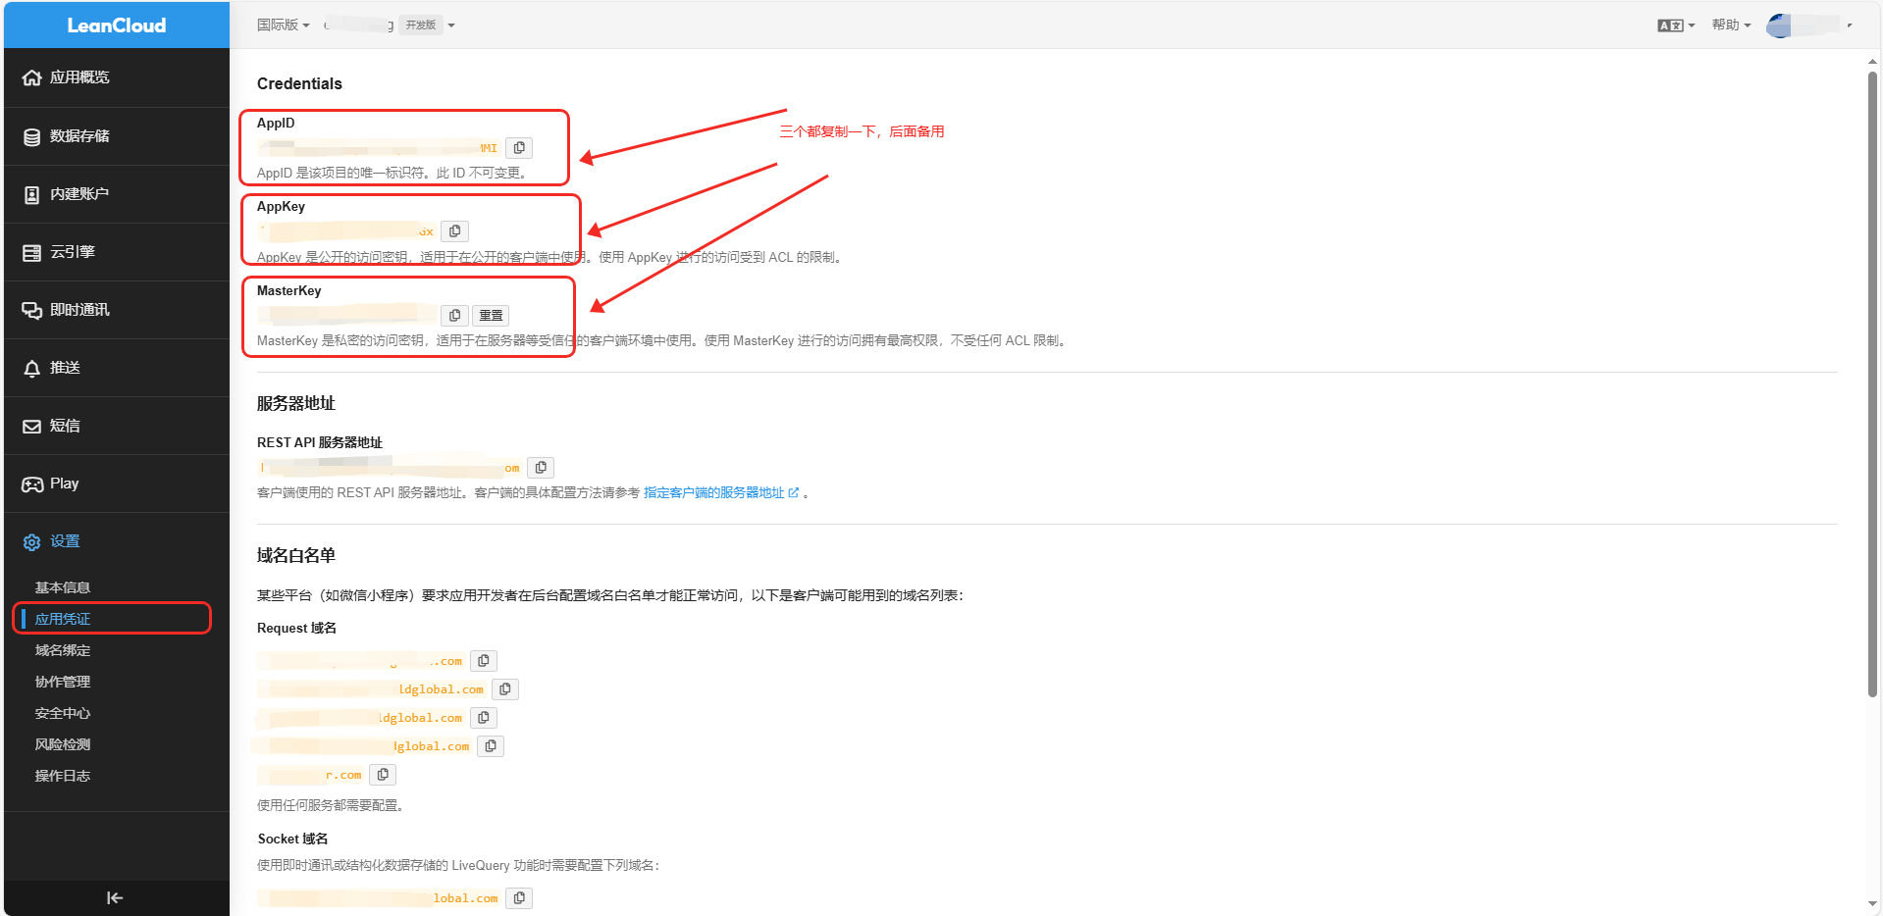Copy the AppKey value
Image resolution: width=1883 pixels, height=916 pixels.
coord(454,231)
